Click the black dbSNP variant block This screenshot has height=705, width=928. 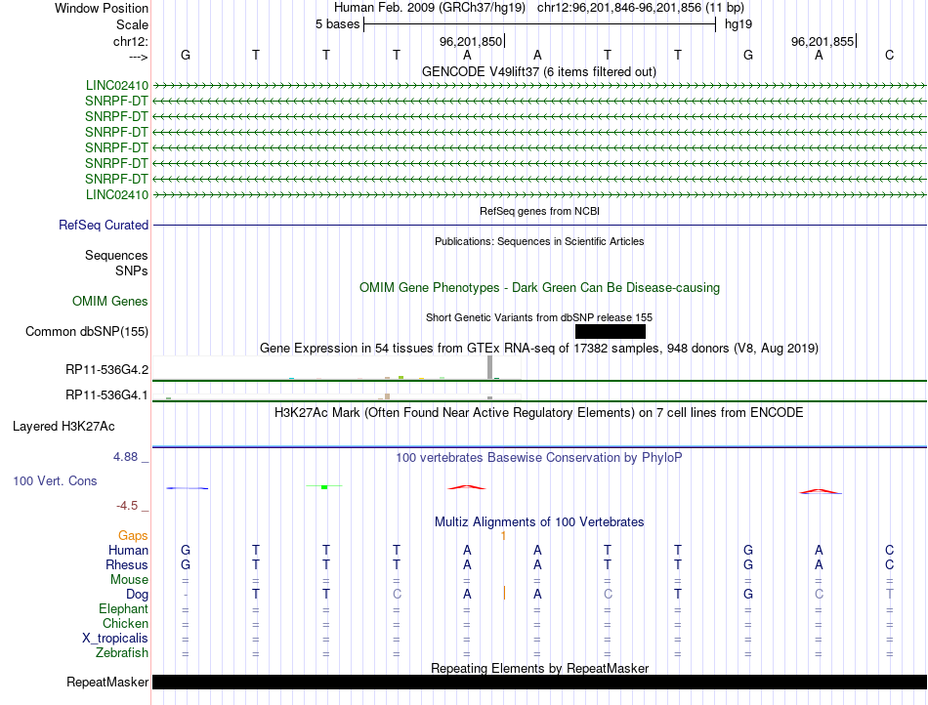click(x=611, y=331)
